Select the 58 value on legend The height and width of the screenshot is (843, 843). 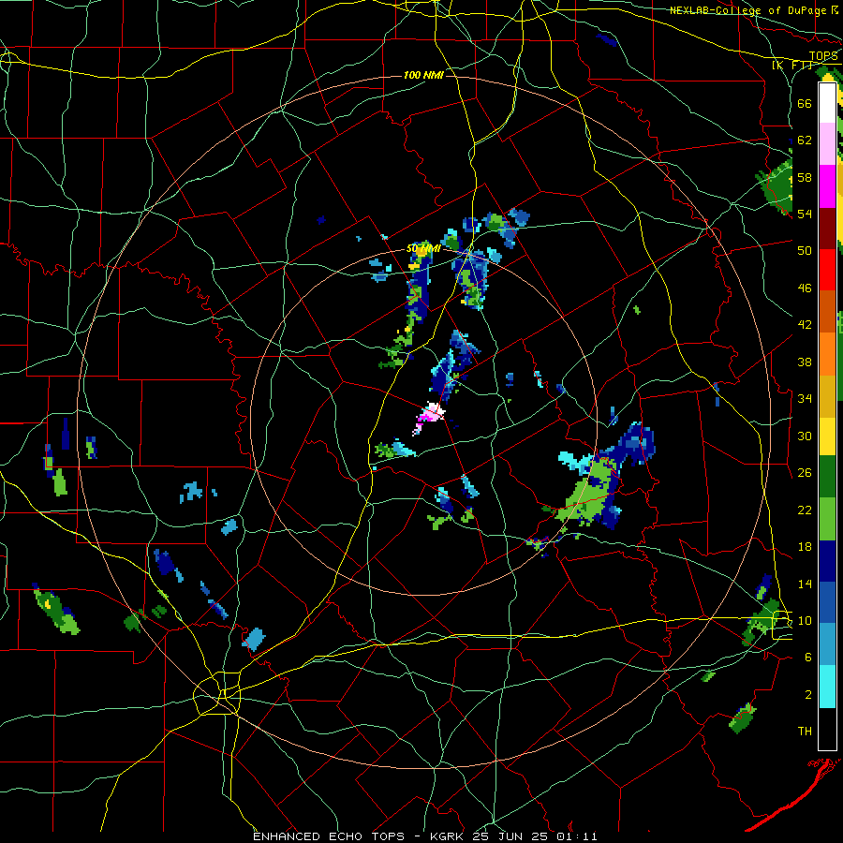tap(805, 177)
